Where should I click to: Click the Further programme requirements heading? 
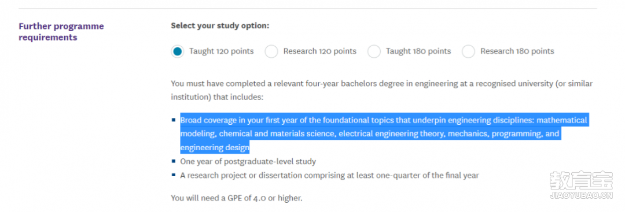pyautogui.click(x=61, y=32)
